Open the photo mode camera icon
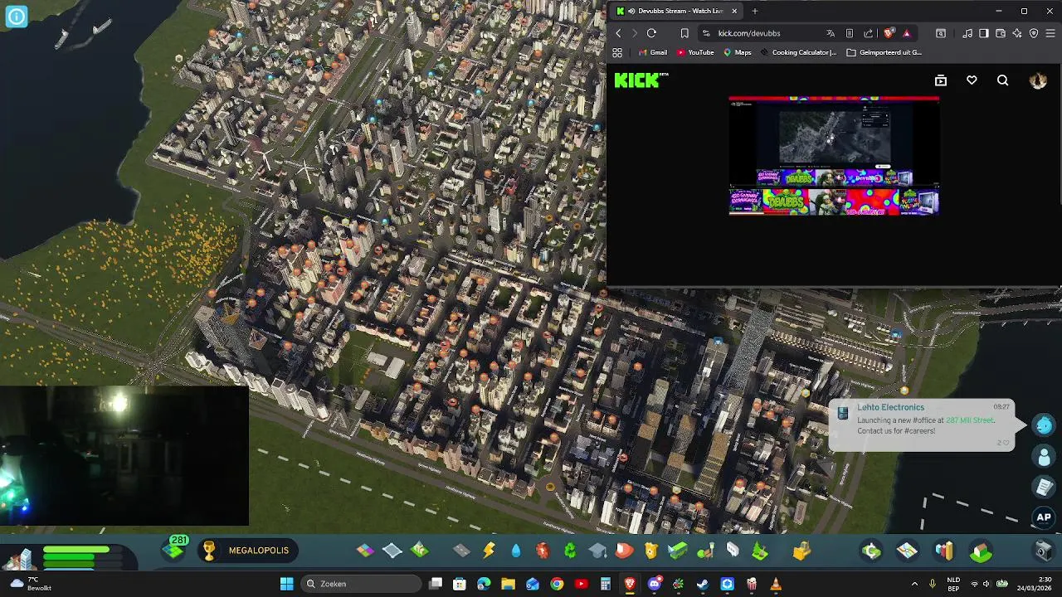This screenshot has height=597, width=1062. [x=1043, y=551]
